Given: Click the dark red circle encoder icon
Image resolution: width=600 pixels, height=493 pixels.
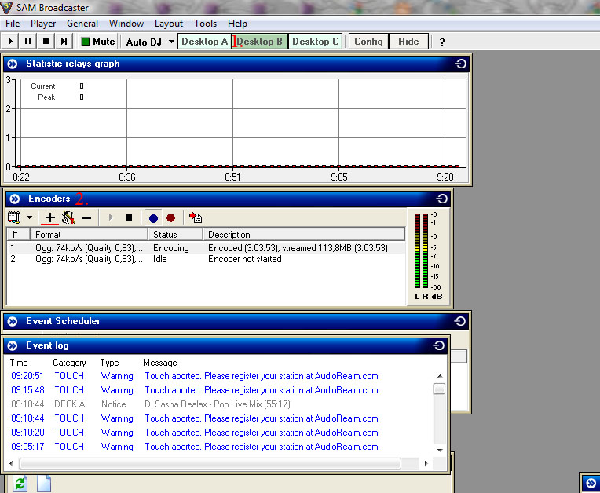Looking at the screenshot, I should 170,217.
